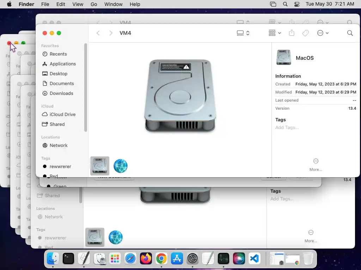This screenshot has height=270, width=361.
Task: Open the Group By dropdown in the toolbar
Action: click(x=275, y=33)
